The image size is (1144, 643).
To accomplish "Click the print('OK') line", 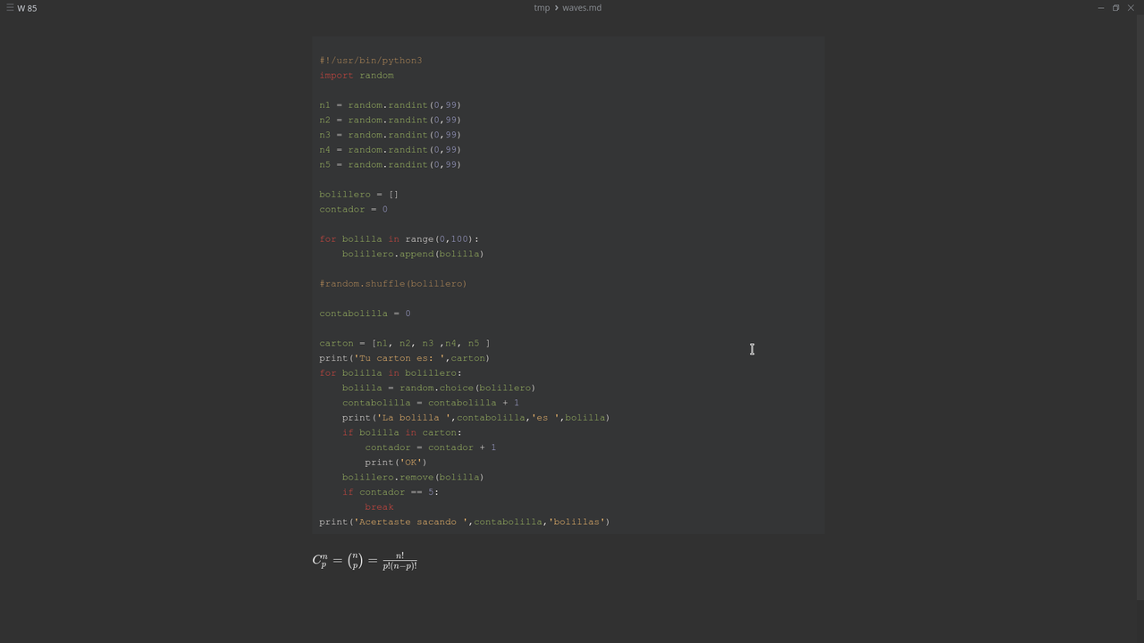I will tap(396, 463).
